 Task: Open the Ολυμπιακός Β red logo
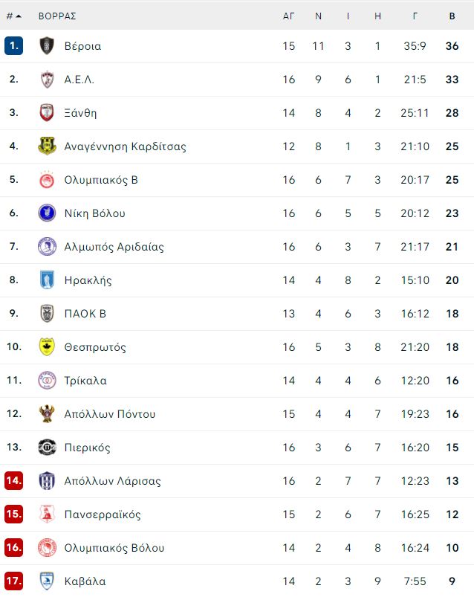47,180
